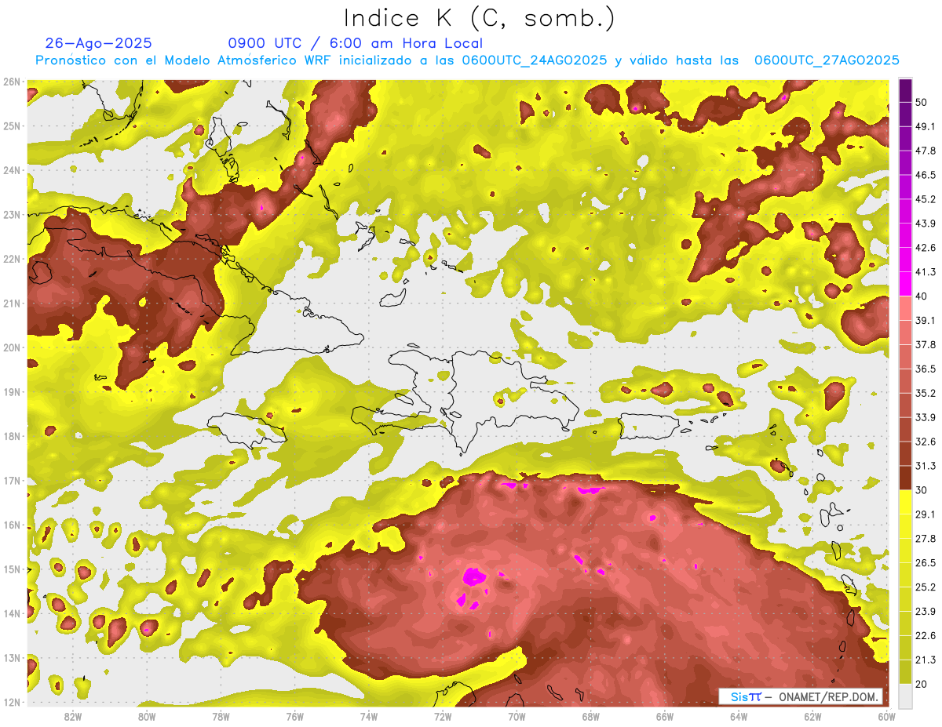
Task: Click the "0900 UTC / 6:00 am Hora Local" text
Action: pyautogui.click(x=355, y=43)
